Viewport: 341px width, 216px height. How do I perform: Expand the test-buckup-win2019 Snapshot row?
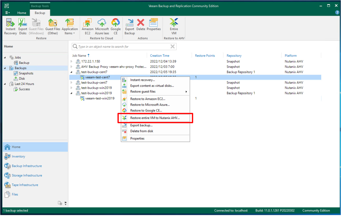(72, 88)
